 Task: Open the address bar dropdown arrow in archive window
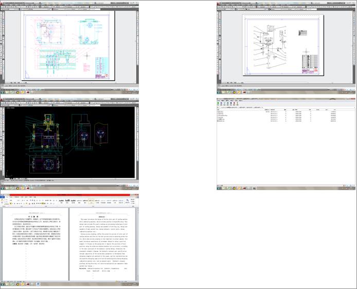(354, 107)
